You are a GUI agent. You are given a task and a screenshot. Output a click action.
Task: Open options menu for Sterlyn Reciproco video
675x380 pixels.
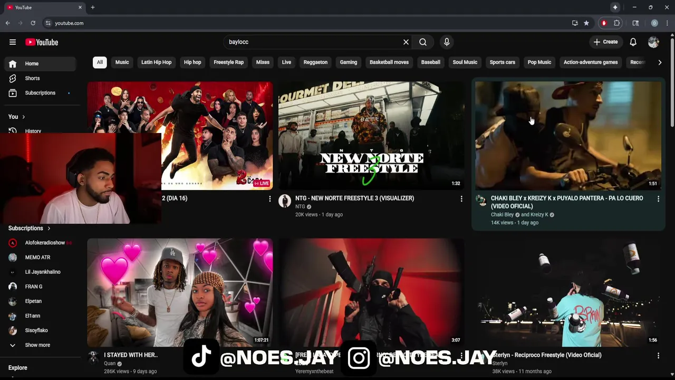658,356
